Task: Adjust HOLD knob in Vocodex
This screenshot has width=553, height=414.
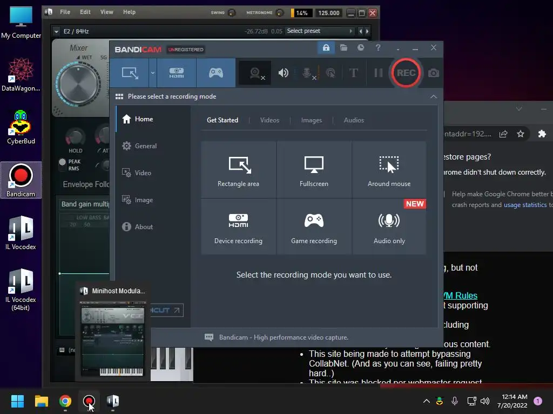Action: click(75, 137)
